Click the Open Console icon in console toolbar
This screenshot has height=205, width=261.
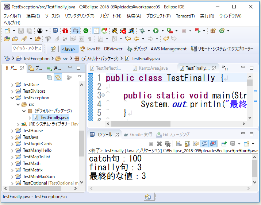coord(246,144)
